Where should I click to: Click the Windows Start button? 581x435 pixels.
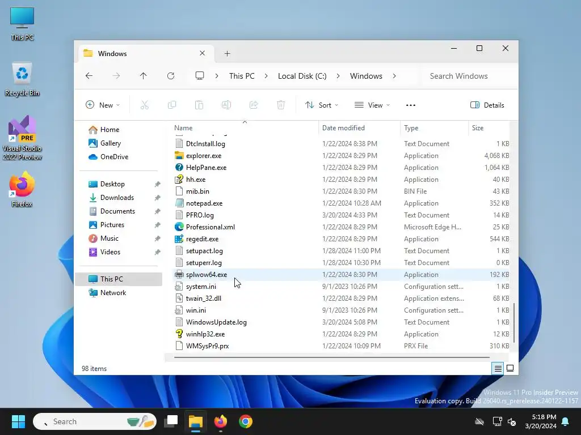point(18,421)
